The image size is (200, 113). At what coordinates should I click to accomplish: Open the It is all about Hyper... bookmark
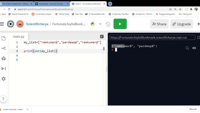coord(42,14)
